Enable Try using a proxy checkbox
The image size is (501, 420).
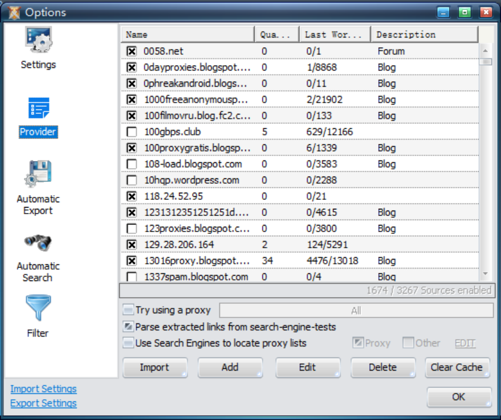pyautogui.click(x=128, y=310)
